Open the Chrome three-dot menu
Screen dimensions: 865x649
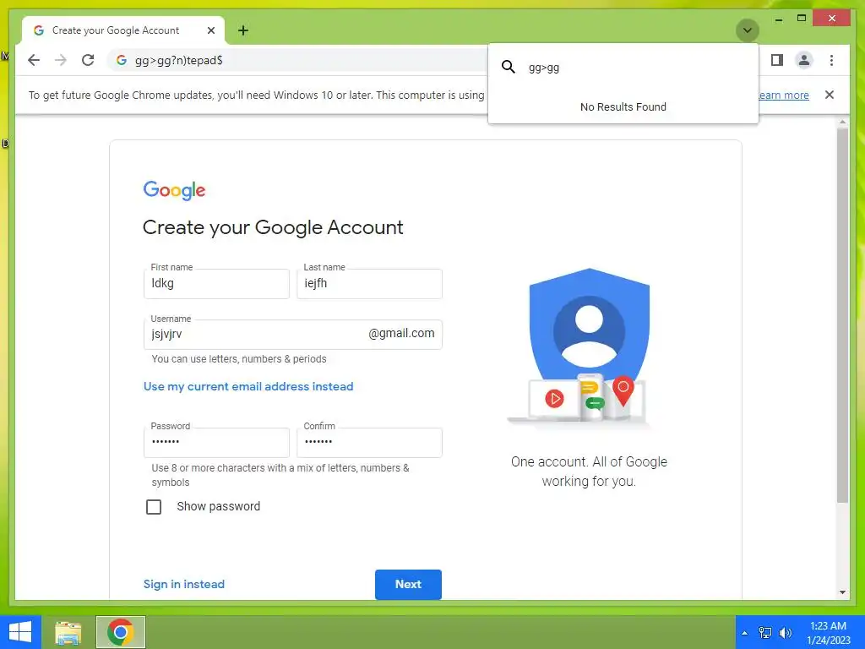click(x=831, y=60)
